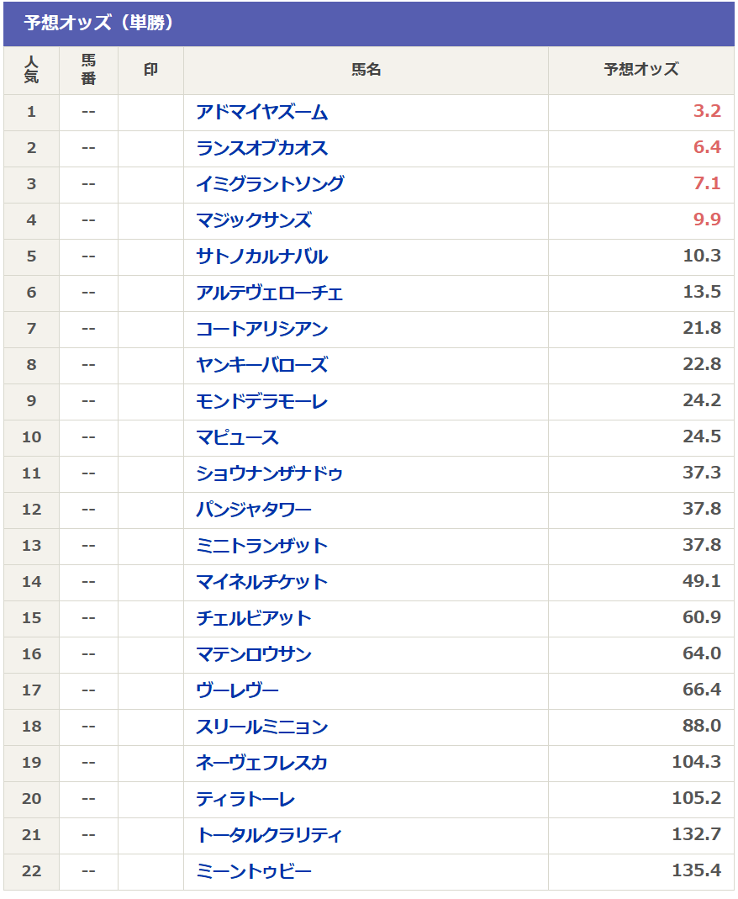The height and width of the screenshot is (899, 738).
Task: Select パンジャタワー link
Action: coord(254,510)
